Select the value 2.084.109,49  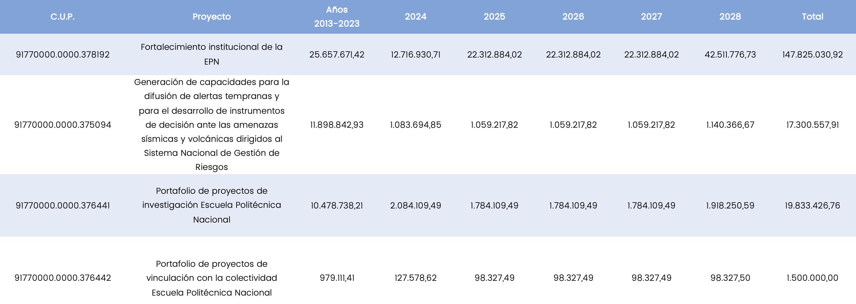(416, 206)
